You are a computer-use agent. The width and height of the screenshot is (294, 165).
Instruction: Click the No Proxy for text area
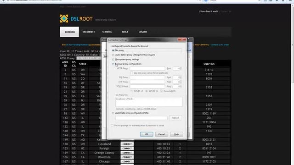[149, 102]
